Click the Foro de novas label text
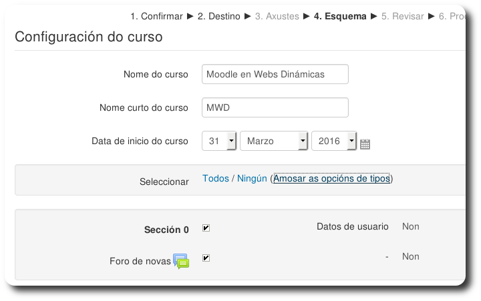Screen dimensions: 481x301 tap(140, 261)
